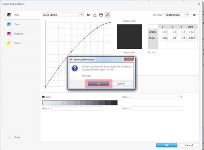Click the Target Dens value cell 1.612
This screenshot has width=204, height=150.
tap(191, 38)
